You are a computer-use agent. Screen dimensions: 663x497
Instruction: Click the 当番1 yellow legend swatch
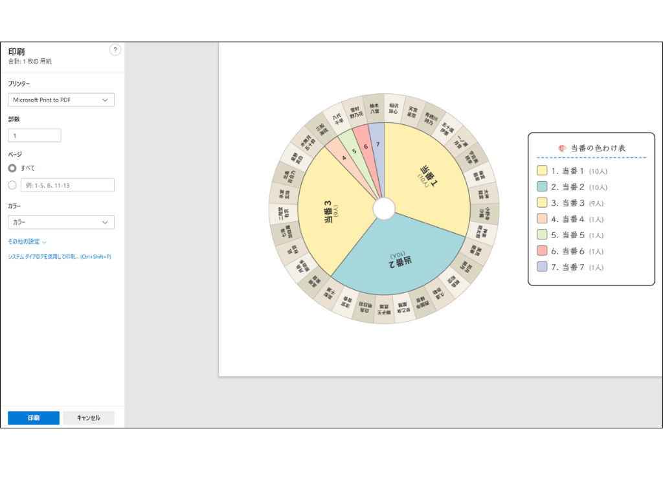(x=542, y=171)
